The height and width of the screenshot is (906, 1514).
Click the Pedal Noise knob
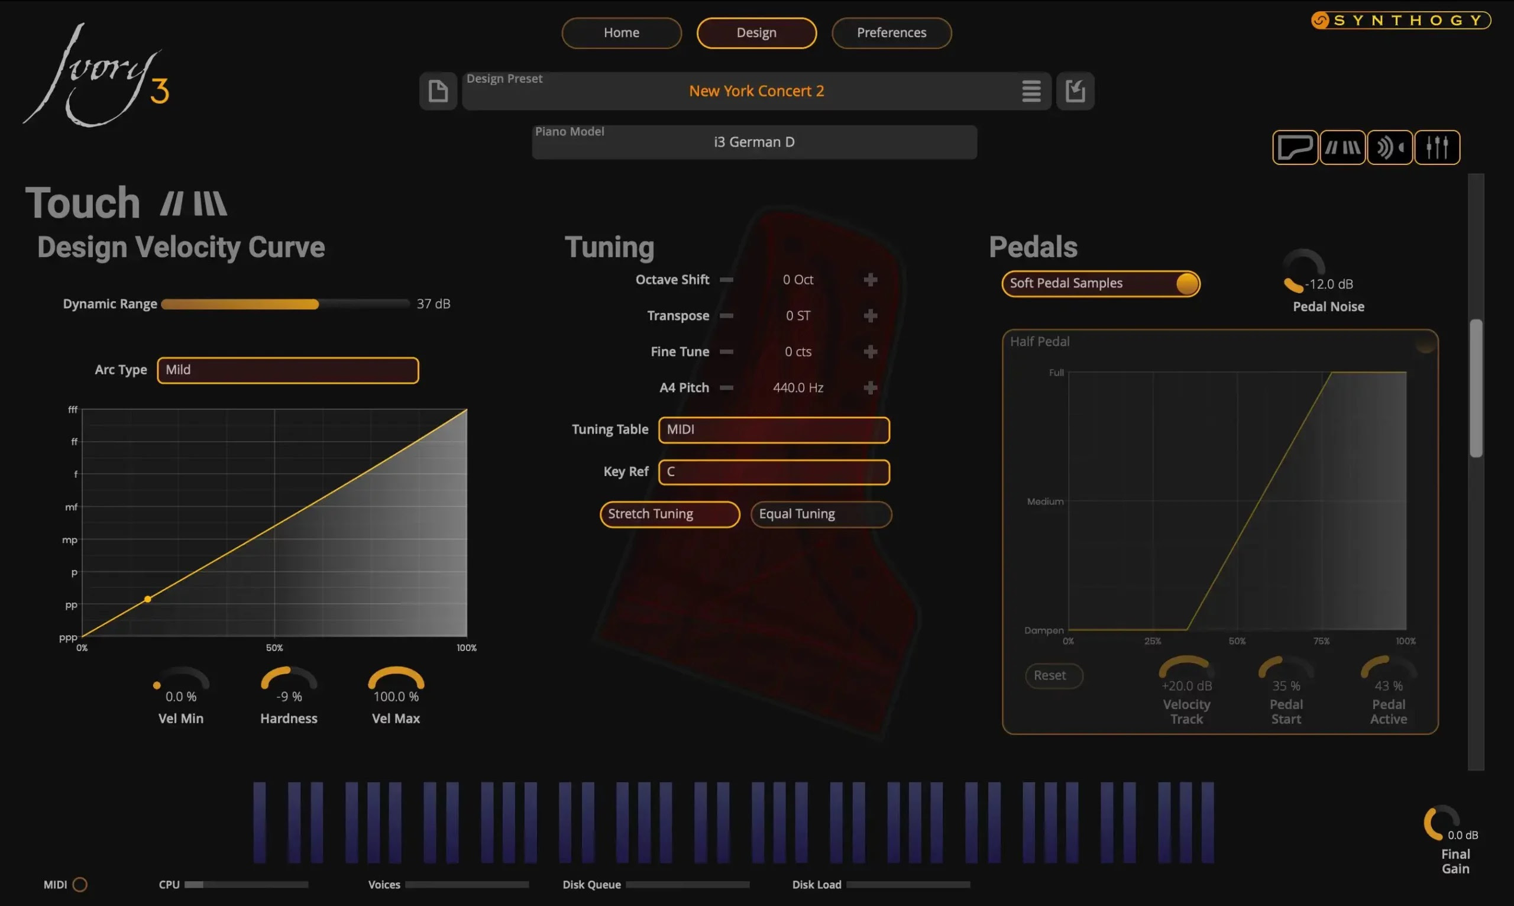1303,270
